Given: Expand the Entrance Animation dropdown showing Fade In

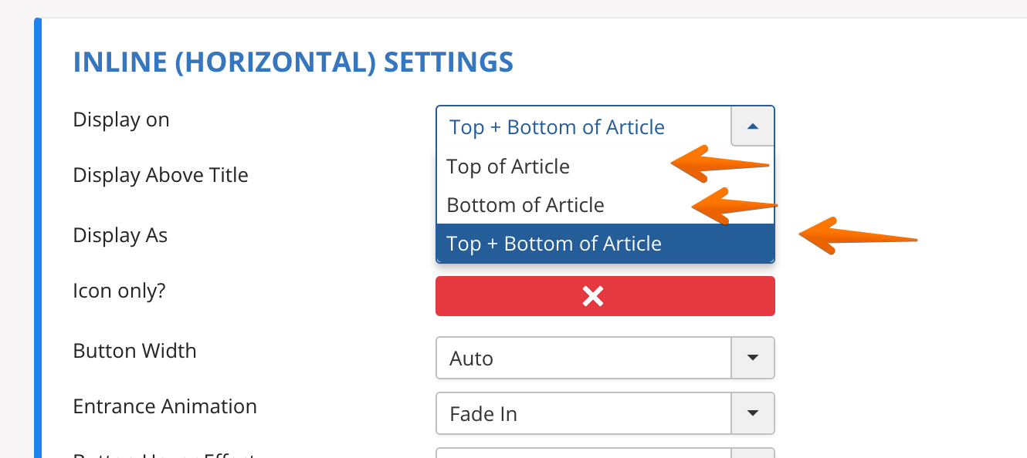Looking at the screenshot, I should [x=583, y=413].
